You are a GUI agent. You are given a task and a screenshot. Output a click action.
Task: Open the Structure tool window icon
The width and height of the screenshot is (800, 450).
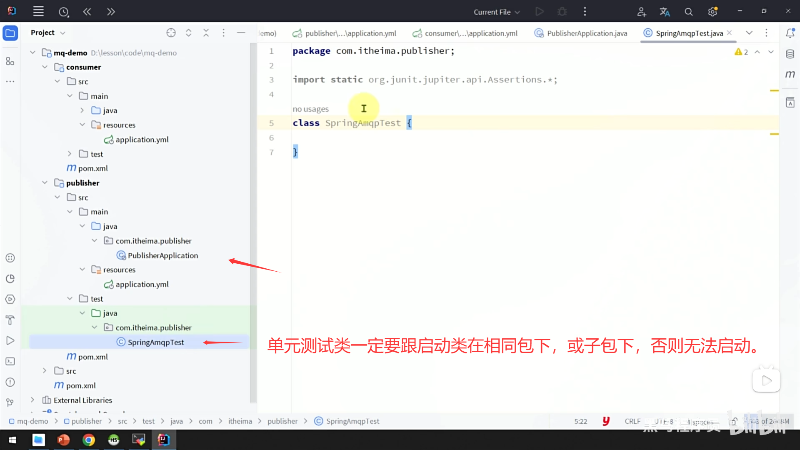[x=10, y=61]
